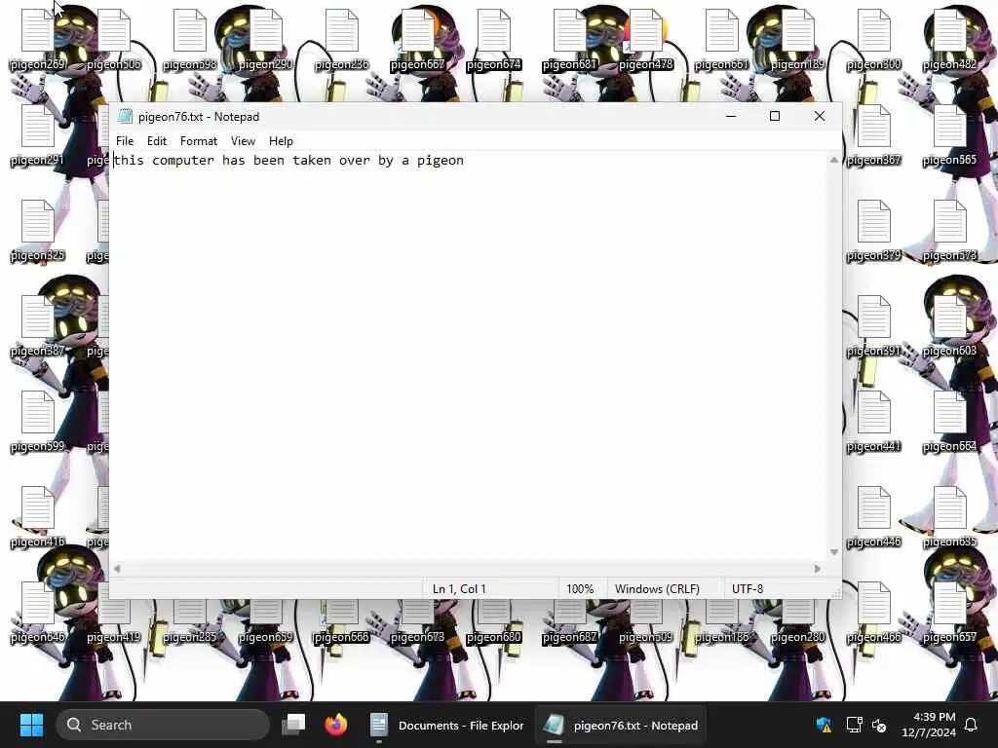This screenshot has height=748, width=998.
Task: Select the pigeon300 desktop file
Action: 874,39
